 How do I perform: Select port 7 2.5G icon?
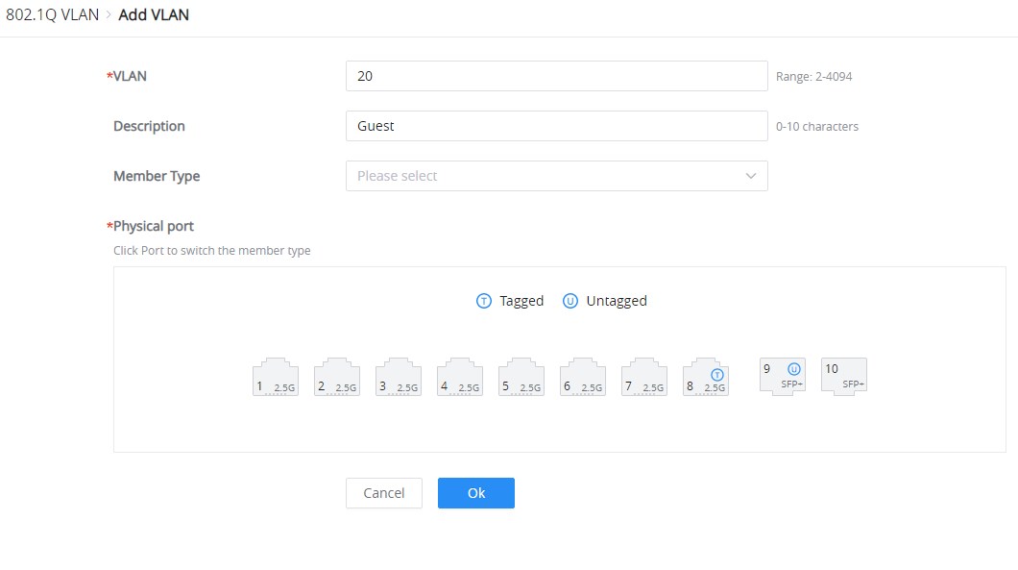point(644,377)
